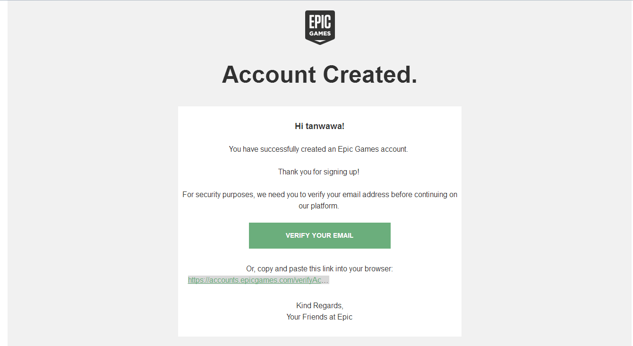Screen dimensions: 633x346
Task: Click "Or, copy and paste this link" text
Action: point(320,268)
